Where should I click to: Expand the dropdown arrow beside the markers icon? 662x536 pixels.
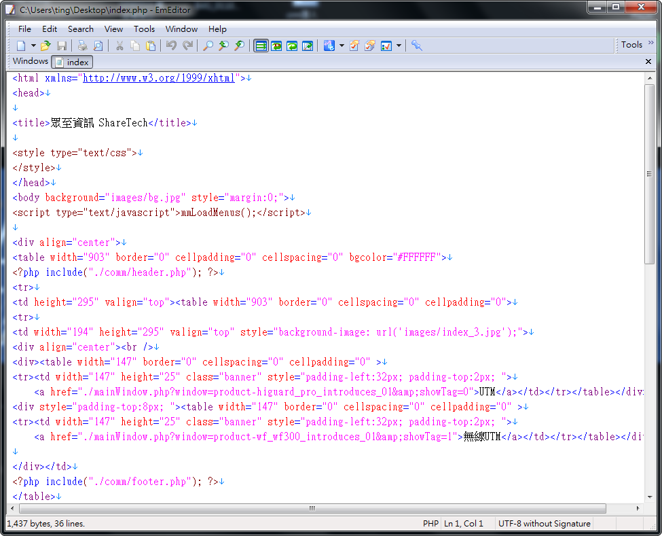point(399,46)
